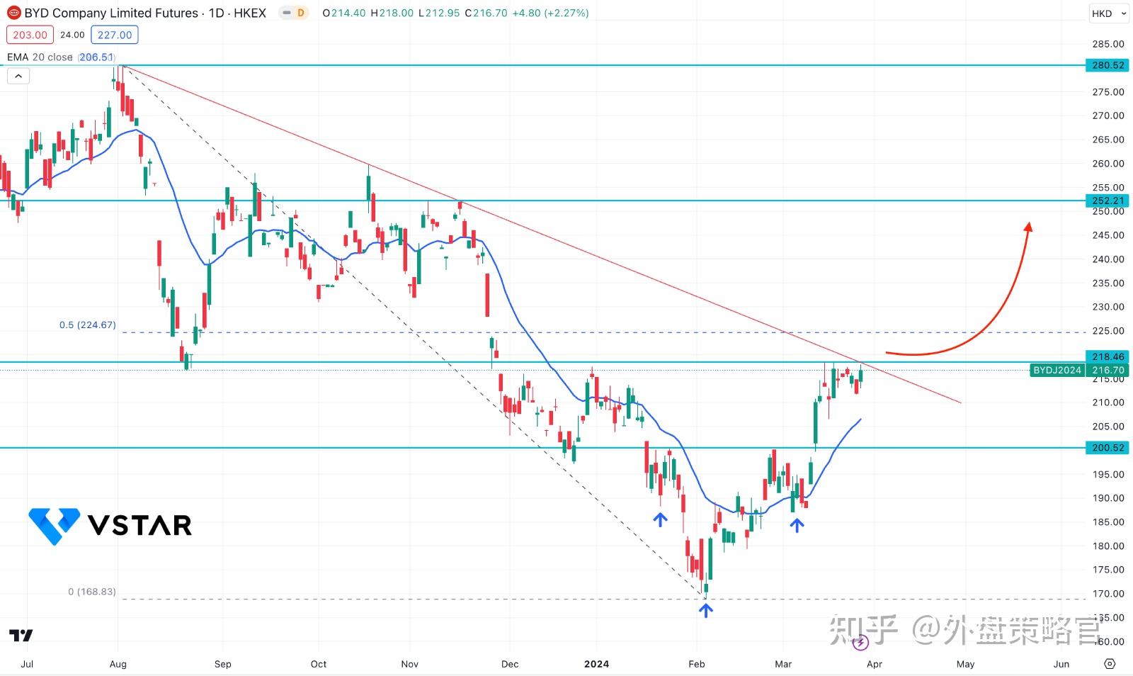Click the 216.70 current price tag
Viewport: 1133px width, 676px height.
(x=1108, y=370)
